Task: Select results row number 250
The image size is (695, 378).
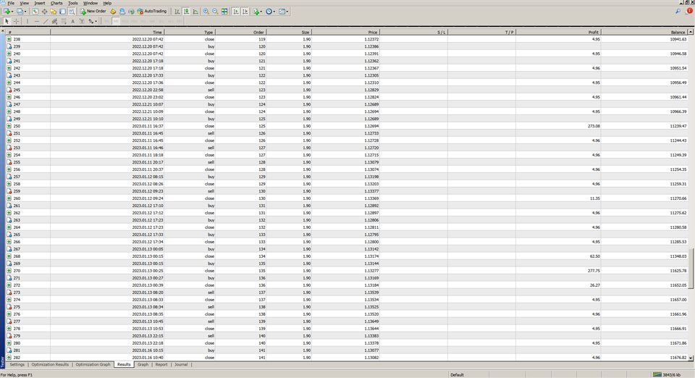Action: [347, 126]
